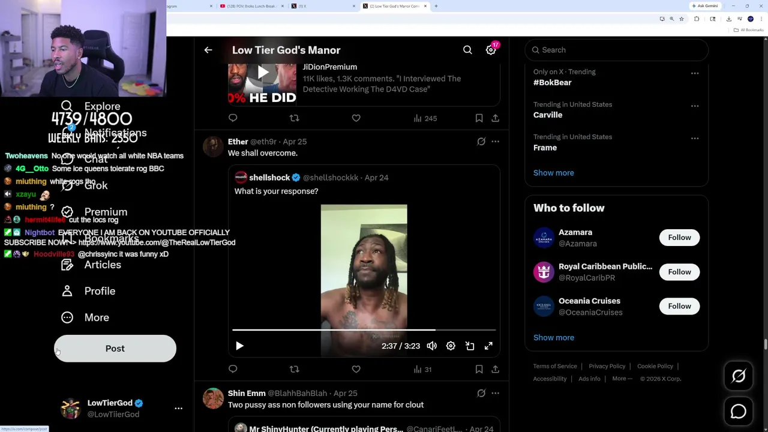This screenshot has height=432, width=768.
Task: Open Terms of Service link
Action: [555, 366]
